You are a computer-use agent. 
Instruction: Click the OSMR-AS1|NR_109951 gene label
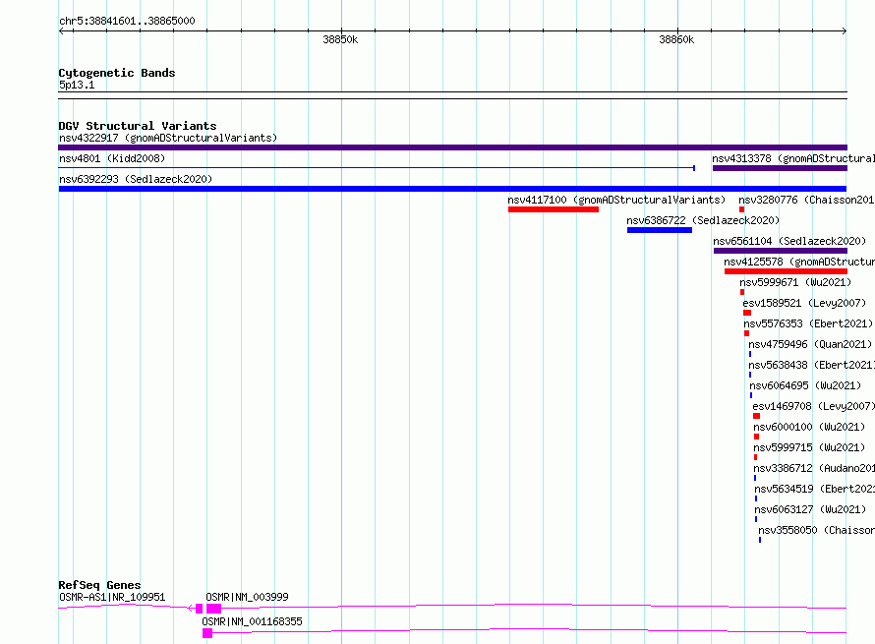click(x=112, y=597)
